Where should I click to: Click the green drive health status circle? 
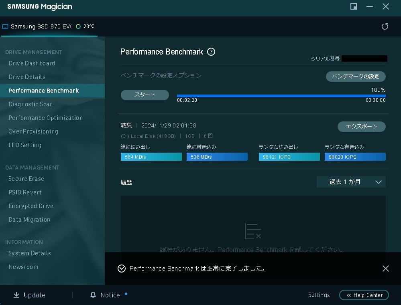(x=78, y=26)
